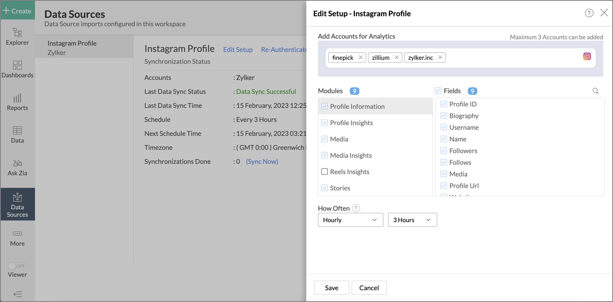Toggle Profile Insights module checkbox
The width and height of the screenshot is (613, 302).
pyautogui.click(x=324, y=123)
